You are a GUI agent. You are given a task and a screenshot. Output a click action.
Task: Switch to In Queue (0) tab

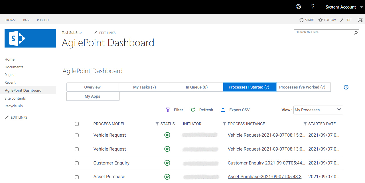tap(197, 87)
